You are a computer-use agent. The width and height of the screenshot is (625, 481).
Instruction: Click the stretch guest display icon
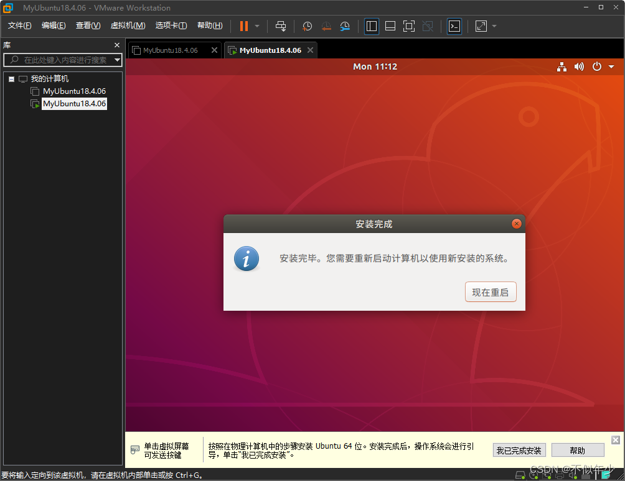[481, 26]
